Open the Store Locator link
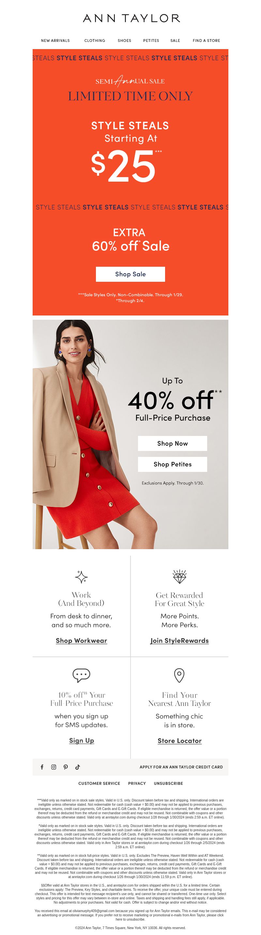 click(179, 741)
